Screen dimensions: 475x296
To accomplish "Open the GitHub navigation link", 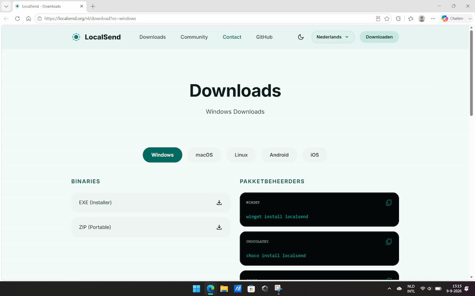I will (x=264, y=37).
